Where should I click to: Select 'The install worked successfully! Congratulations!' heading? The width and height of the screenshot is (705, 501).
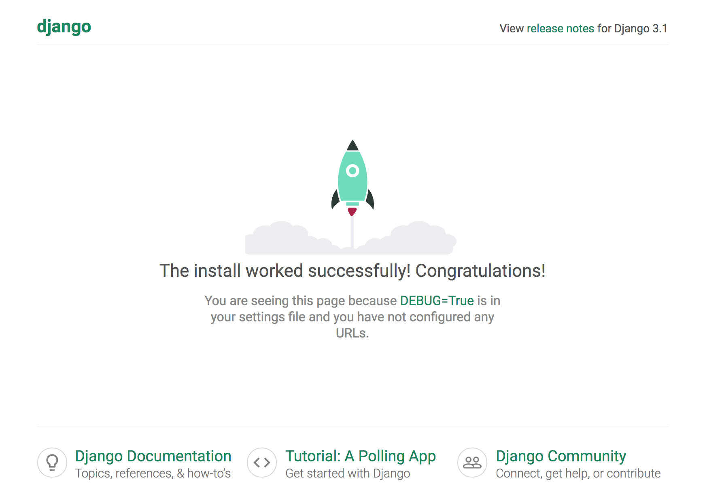(352, 271)
